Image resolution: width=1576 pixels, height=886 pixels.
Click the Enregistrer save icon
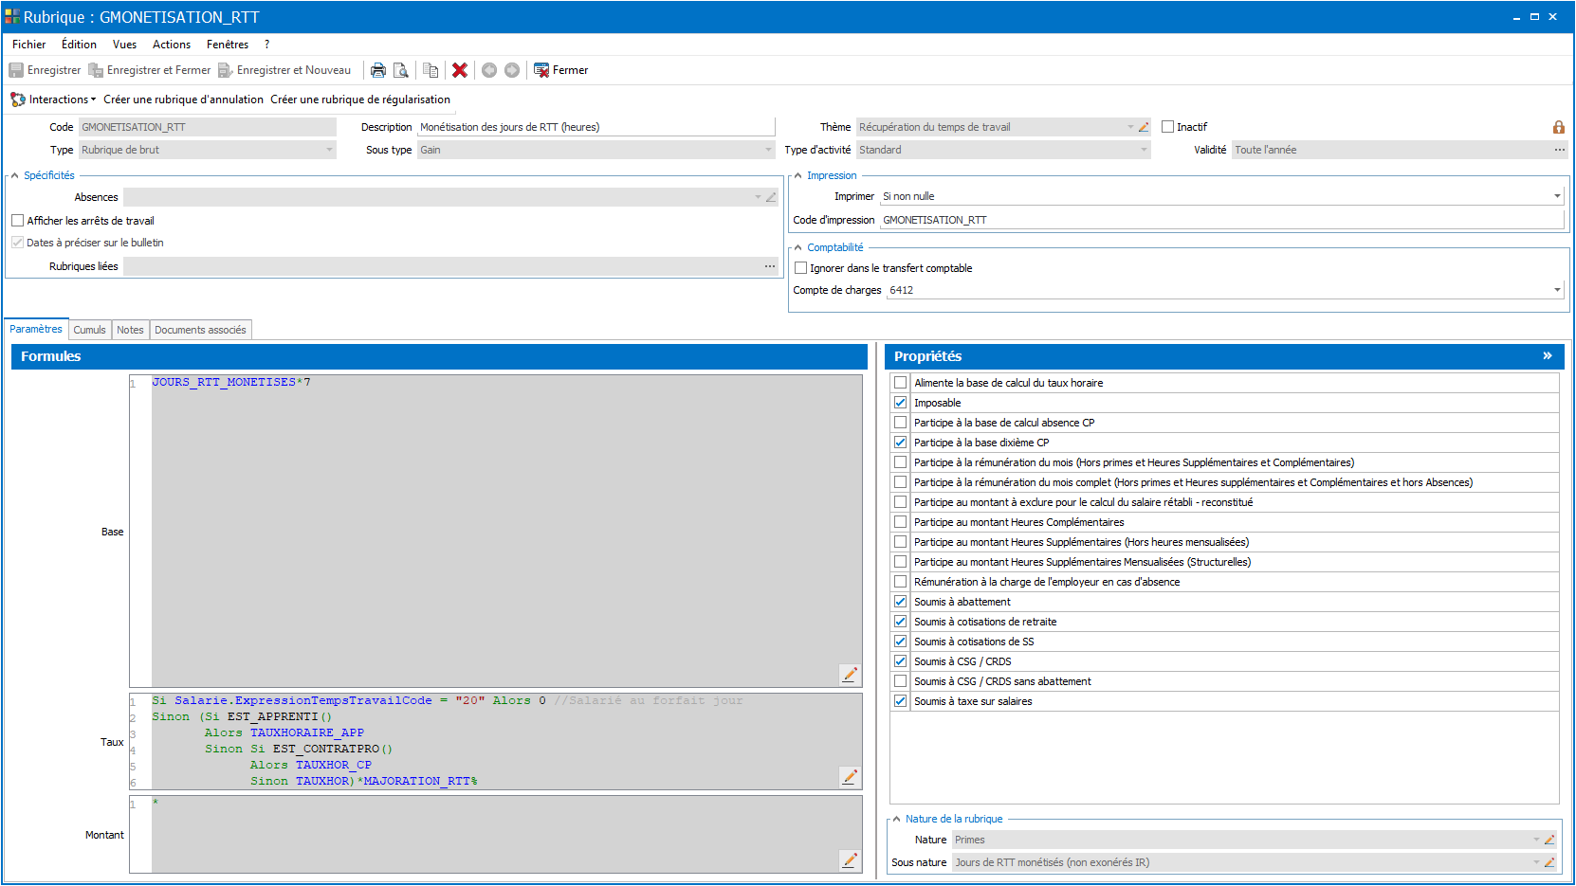click(x=16, y=70)
